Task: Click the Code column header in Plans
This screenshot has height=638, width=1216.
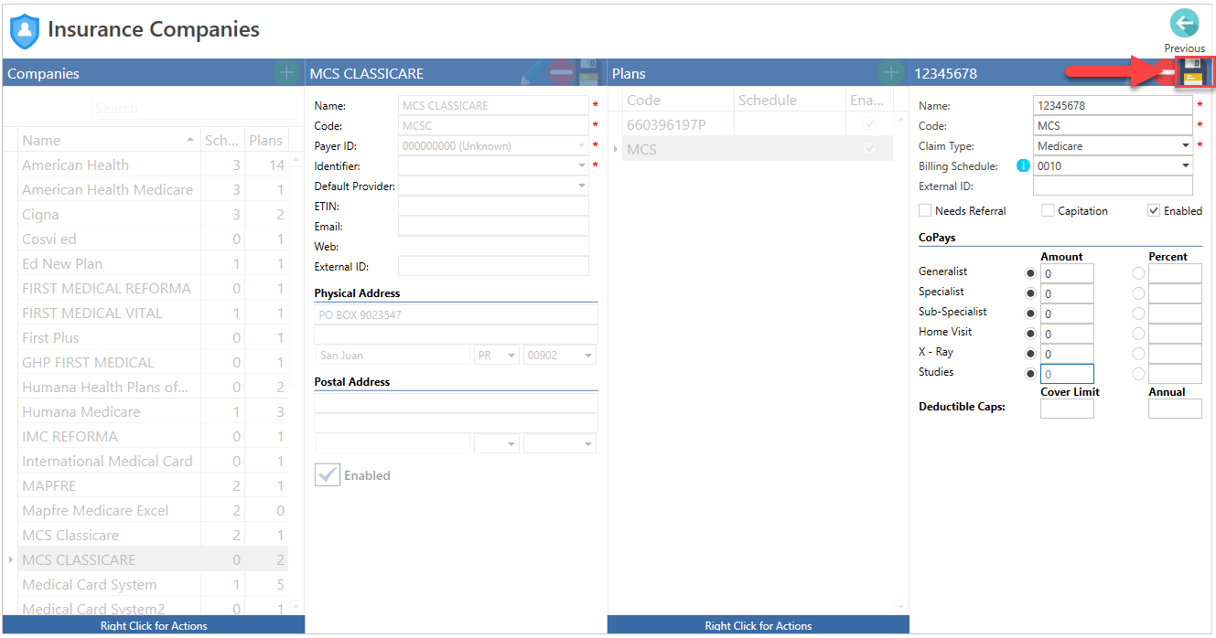Action: click(678, 101)
